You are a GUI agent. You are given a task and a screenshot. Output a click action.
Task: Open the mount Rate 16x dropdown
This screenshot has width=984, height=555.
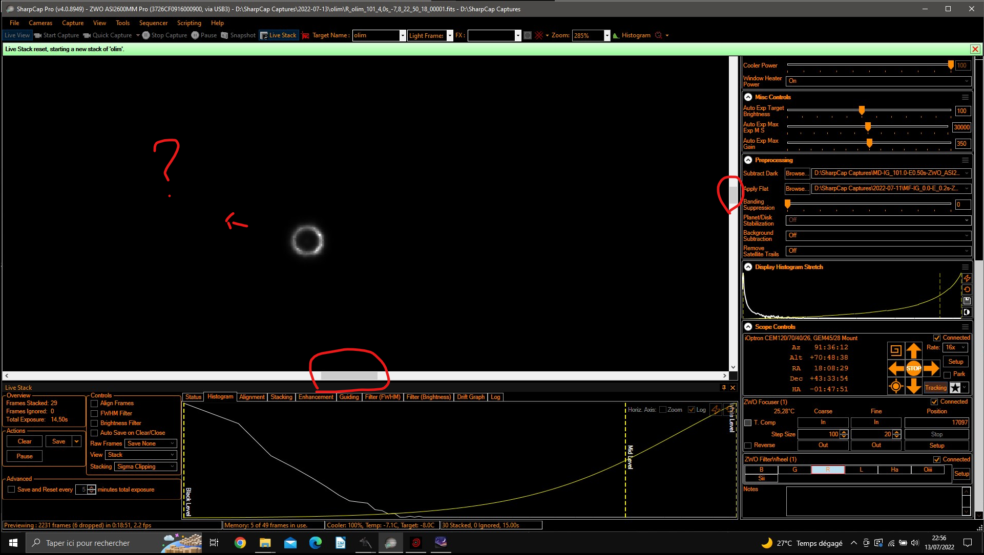[955, 347]
